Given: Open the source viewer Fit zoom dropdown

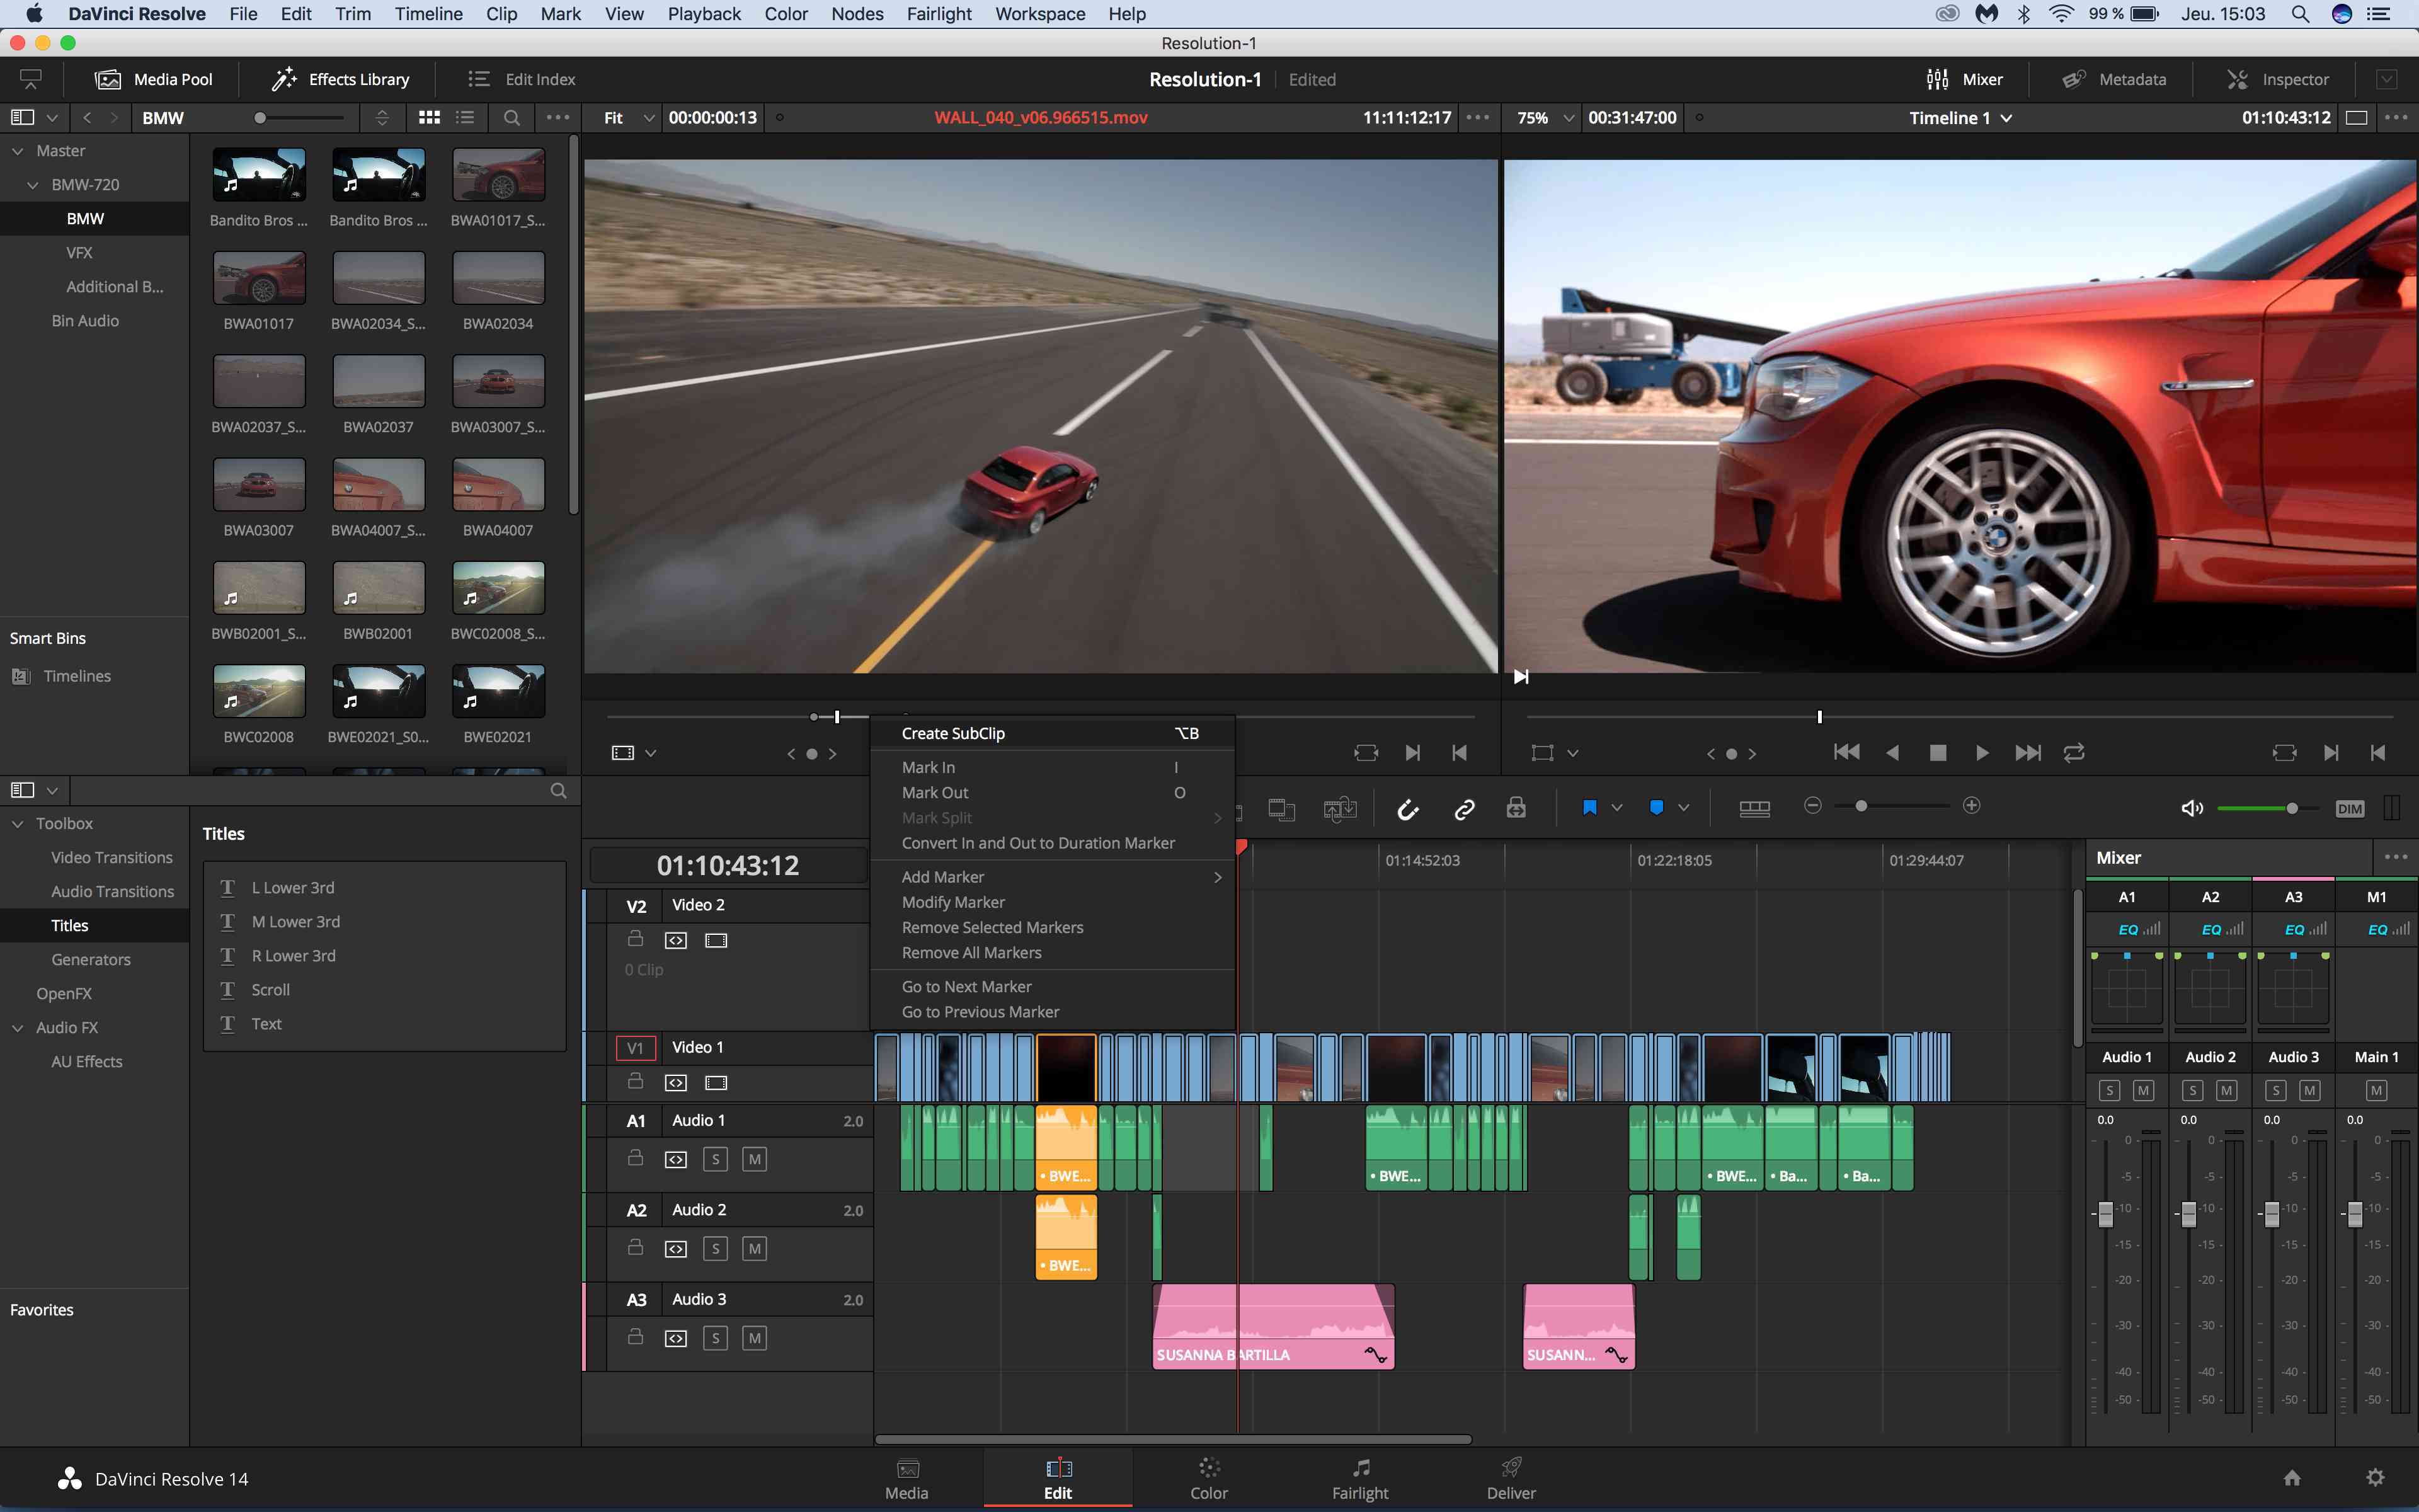Looking at the screenshot, I should click(629, 117).
